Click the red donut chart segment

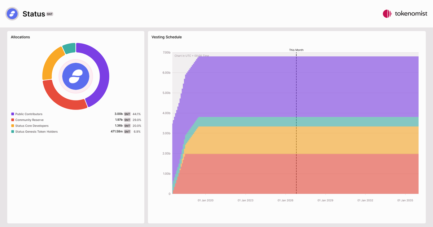tap(61, 100)
